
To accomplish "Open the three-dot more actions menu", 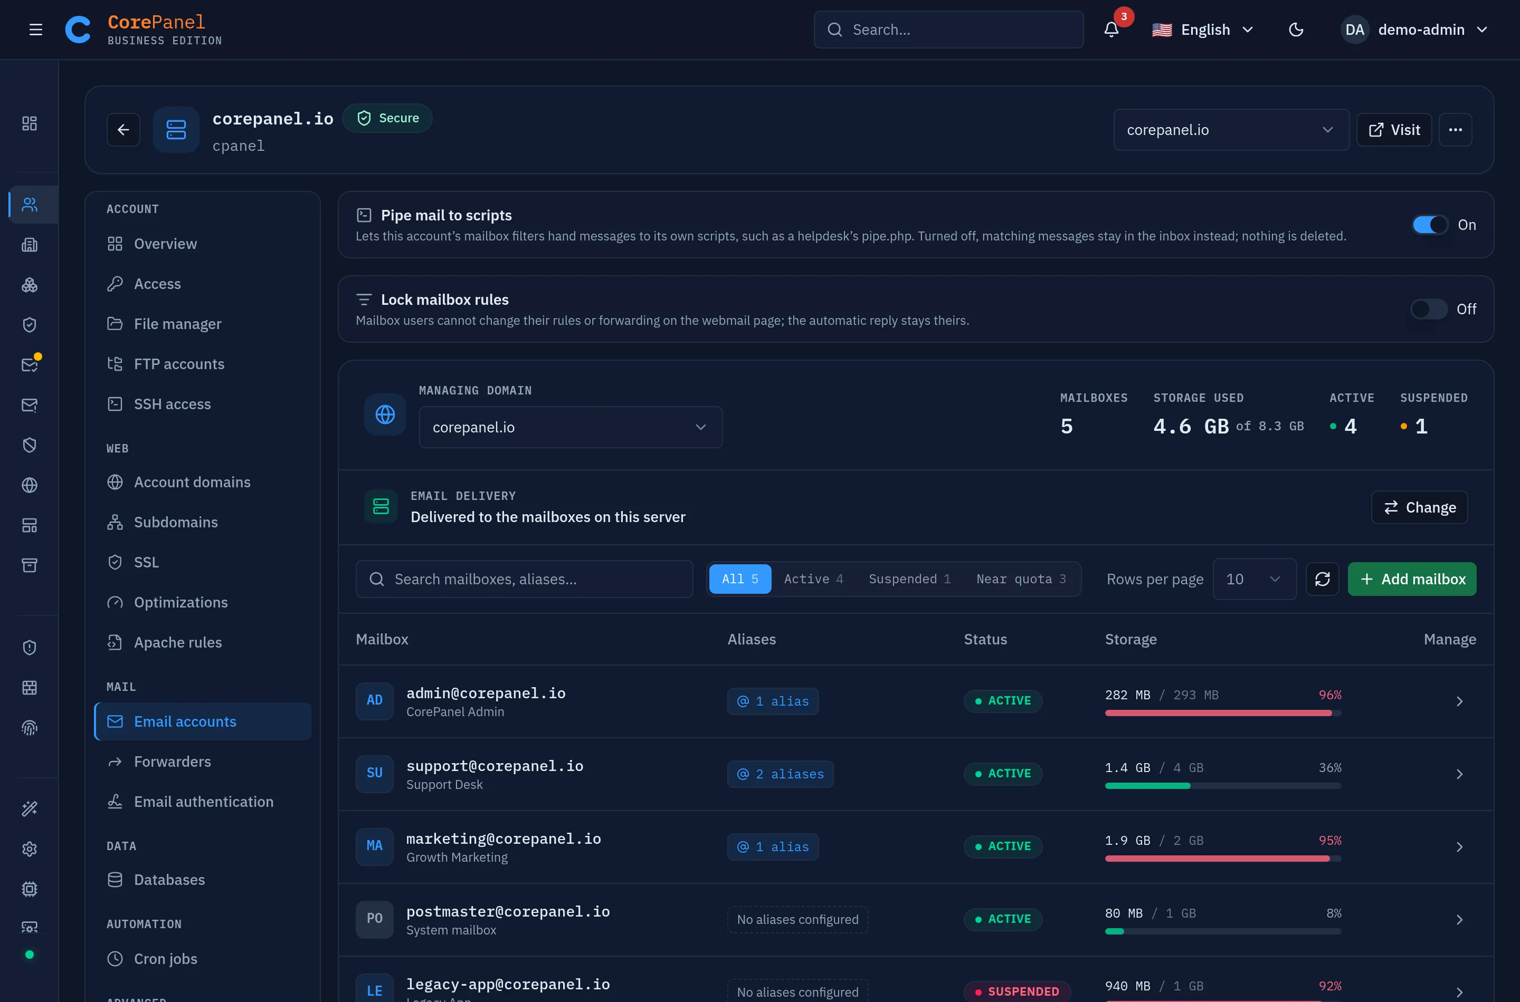I will (1456, 130).
